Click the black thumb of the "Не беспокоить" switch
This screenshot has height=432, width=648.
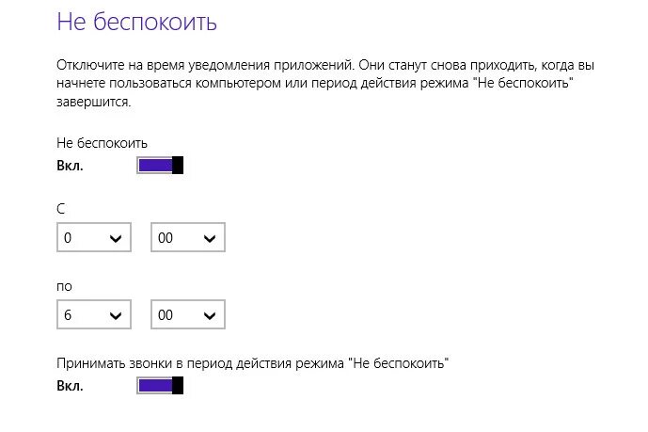178,166
